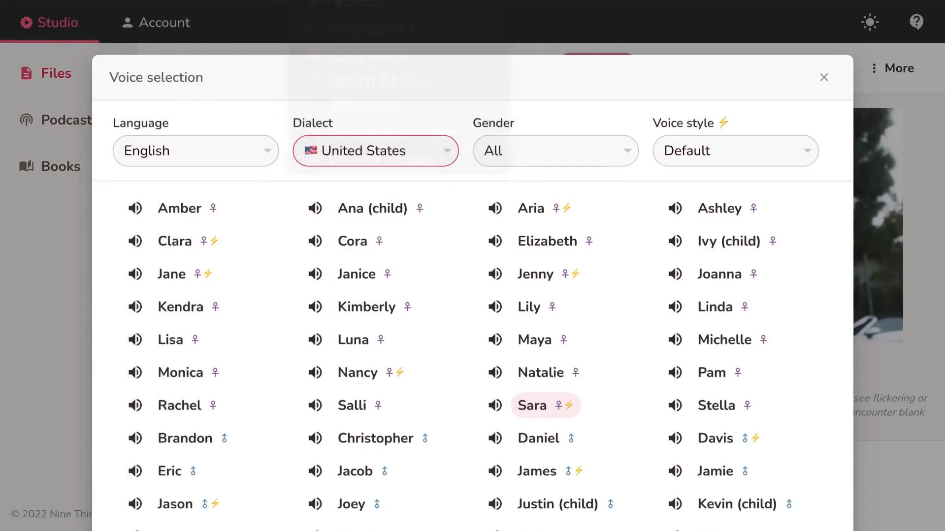
Task: Play the Kendra voice preview speaker
Action: click(x=135, y=307)
